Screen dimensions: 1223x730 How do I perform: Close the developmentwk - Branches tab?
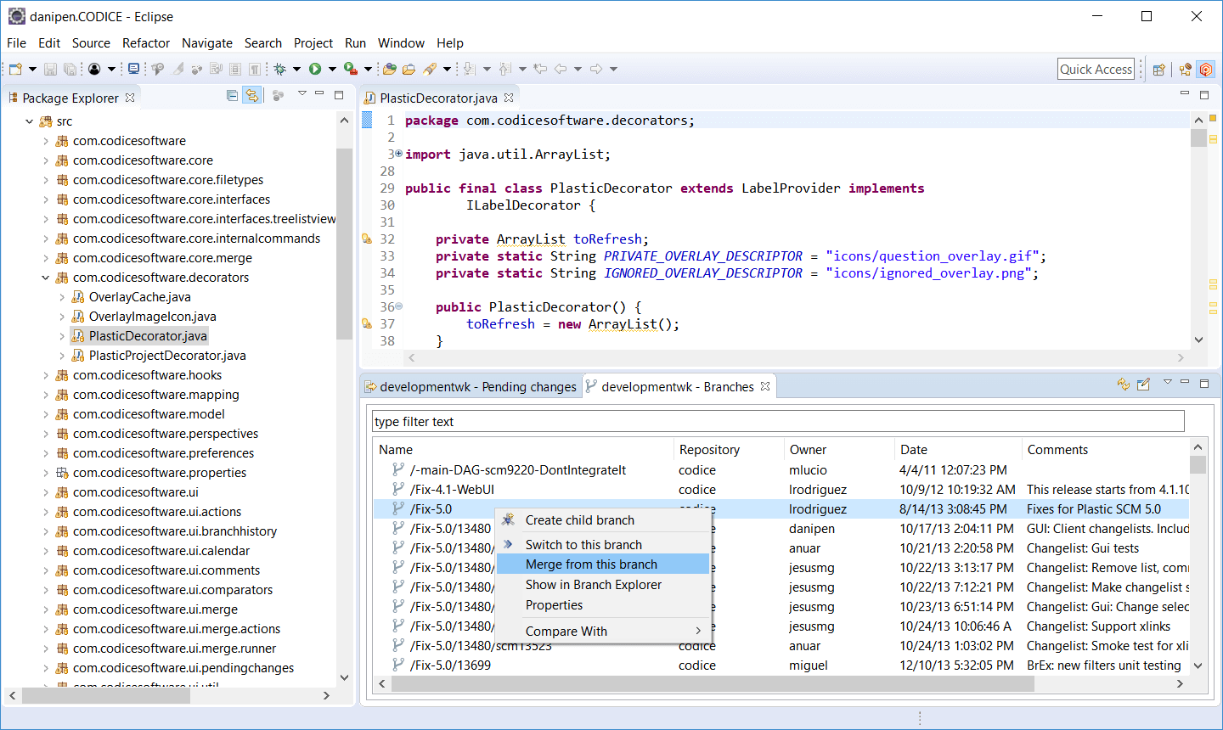765,386
